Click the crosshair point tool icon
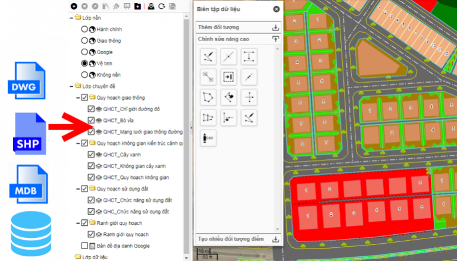This screenshot has height=261, width=457. 249,96
